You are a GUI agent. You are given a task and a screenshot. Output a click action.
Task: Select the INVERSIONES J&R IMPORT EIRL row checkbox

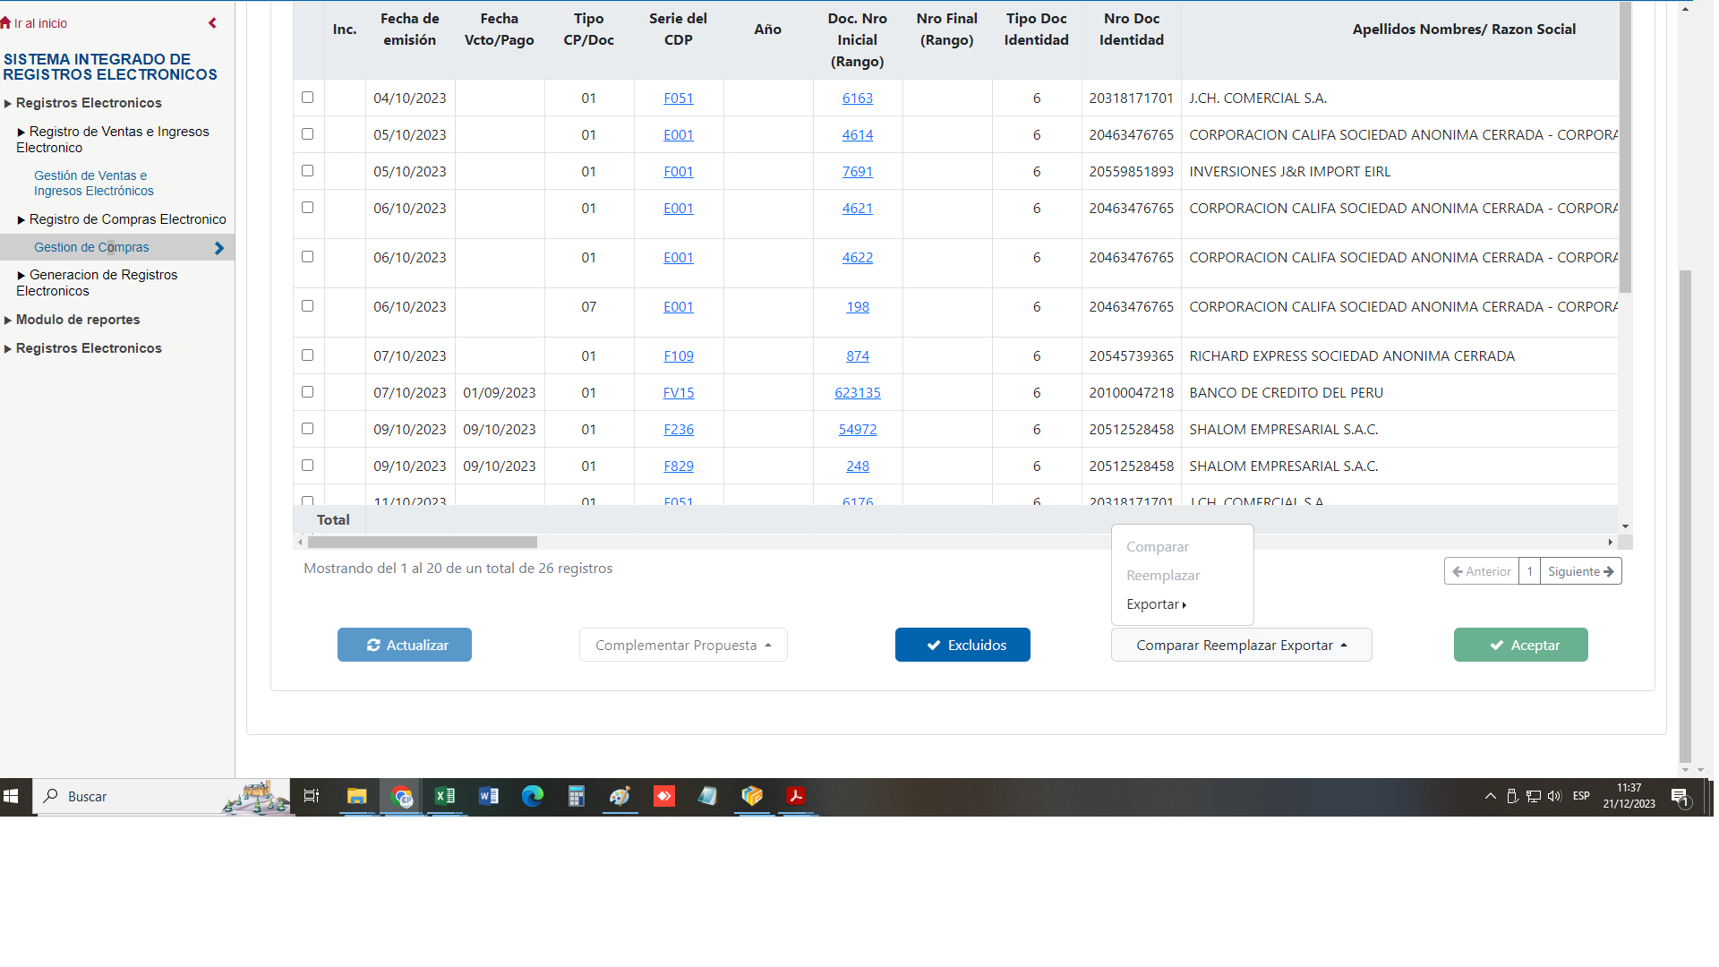[x=307, y=171]
